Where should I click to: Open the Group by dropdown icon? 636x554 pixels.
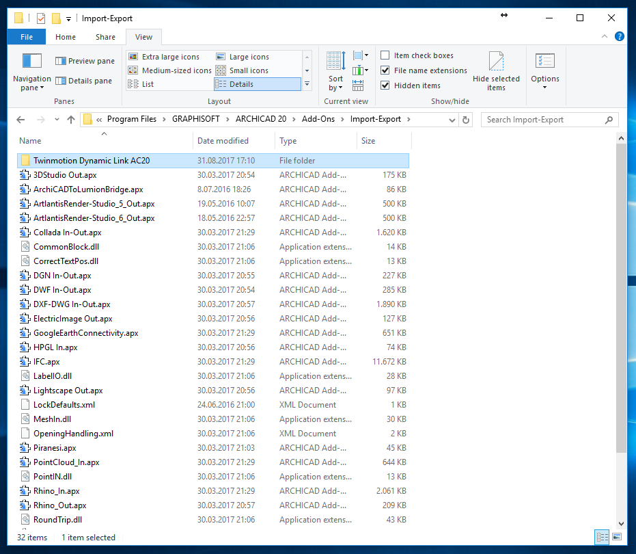(x=361, y=55)
